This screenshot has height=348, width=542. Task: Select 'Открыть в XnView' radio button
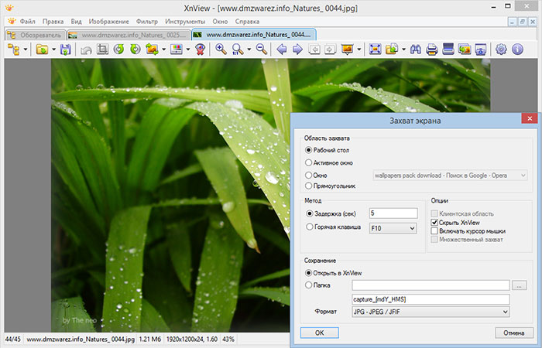click(308, 273)
